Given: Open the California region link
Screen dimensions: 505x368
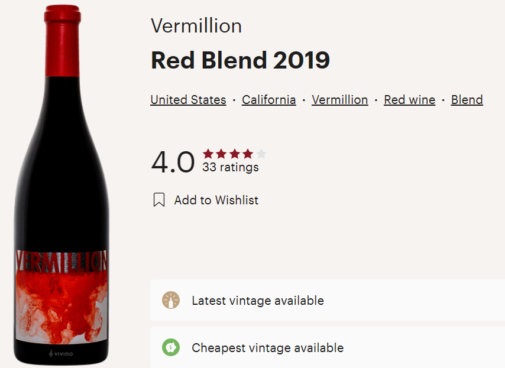Looking at the screenshot, I should (x=268, y=100).
